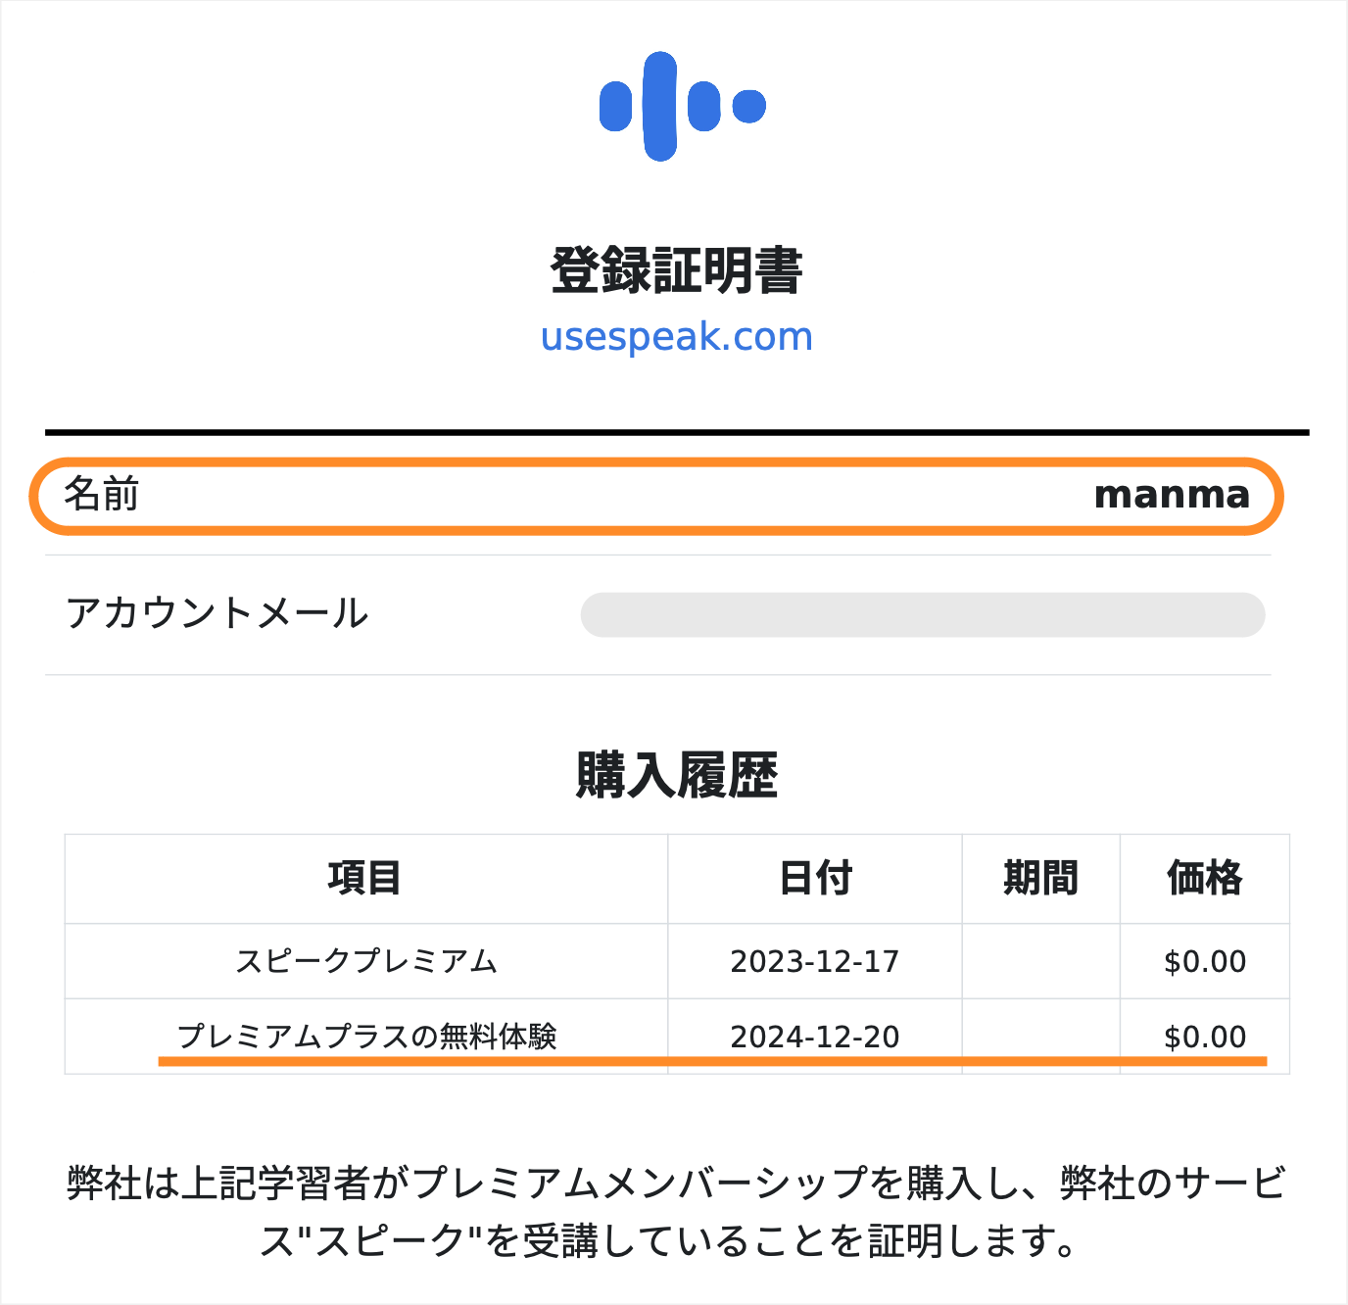Select プレミアムプラスの無料体験 row item

point(366,1037)
